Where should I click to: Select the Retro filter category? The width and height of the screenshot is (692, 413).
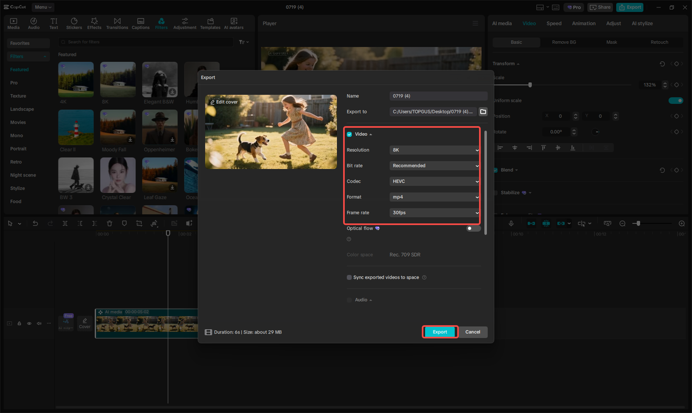pos(17,161)
